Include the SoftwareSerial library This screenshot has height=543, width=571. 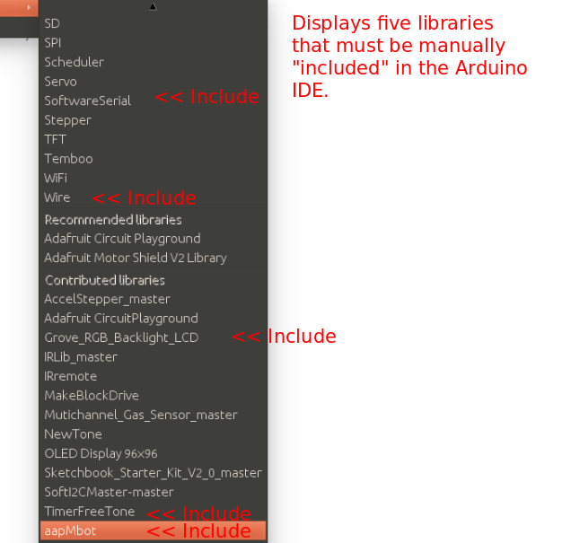click(87, 101)
